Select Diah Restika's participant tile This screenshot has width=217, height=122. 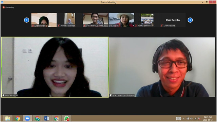(173, 20)
